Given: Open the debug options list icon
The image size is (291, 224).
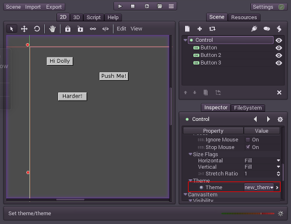Looking at the screenshot, I should (171, 6).
